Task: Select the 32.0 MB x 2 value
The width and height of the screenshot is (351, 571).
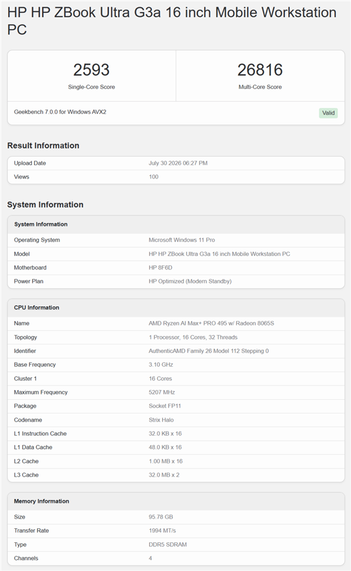Action: pyautogui.click(x=164, y=475)
